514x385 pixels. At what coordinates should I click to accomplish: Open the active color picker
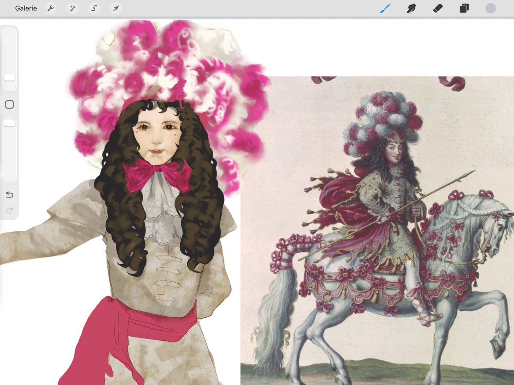(490, 8)
